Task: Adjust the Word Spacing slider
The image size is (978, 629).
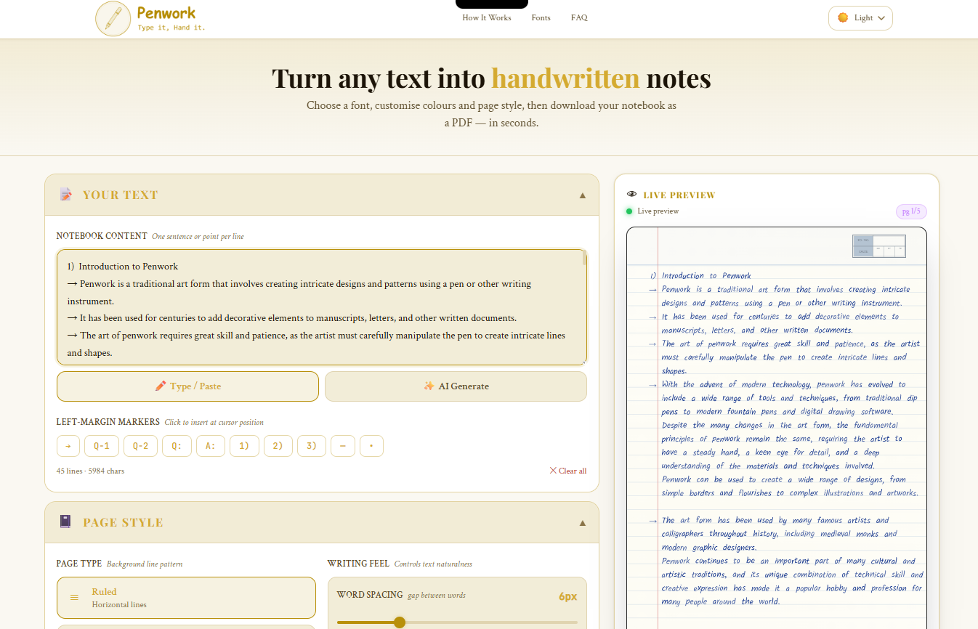Action: pyautogui.click(x=457, y=622)
